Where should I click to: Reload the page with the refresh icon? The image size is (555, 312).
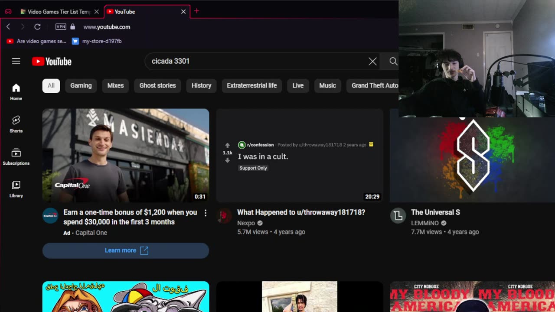coord(37,27)
